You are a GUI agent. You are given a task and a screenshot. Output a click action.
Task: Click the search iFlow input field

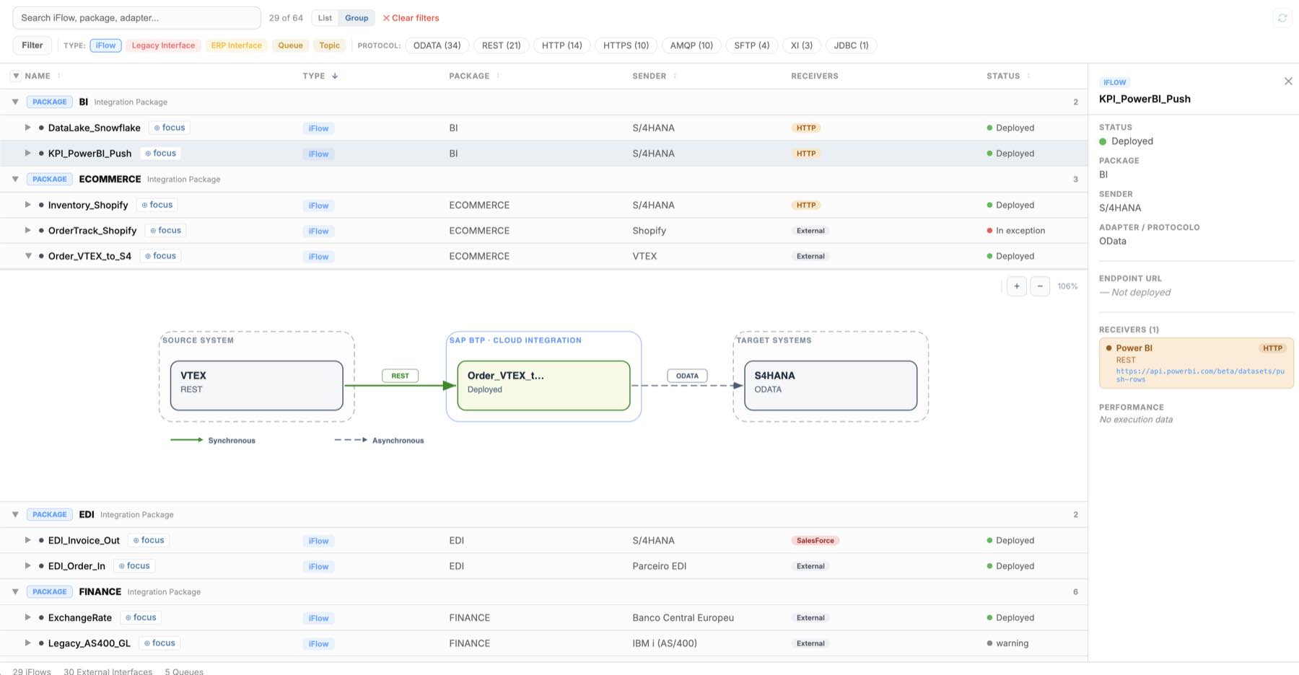coord(137,18)
